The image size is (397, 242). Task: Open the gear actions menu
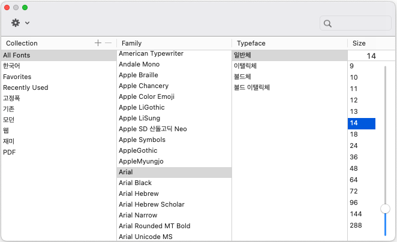pos(20,23)
